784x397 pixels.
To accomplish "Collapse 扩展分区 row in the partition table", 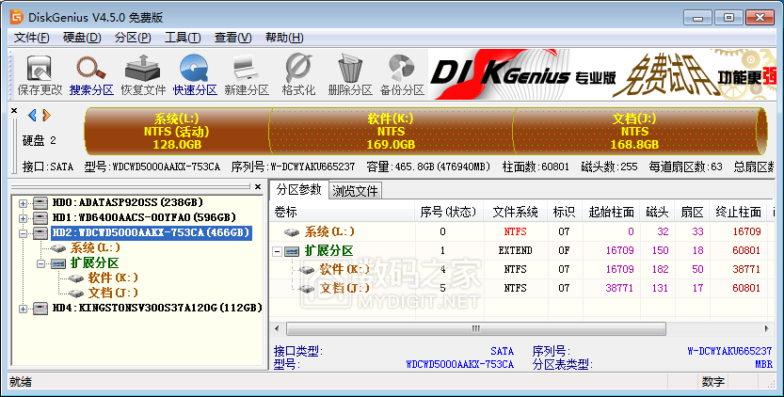I will [279, 251].
